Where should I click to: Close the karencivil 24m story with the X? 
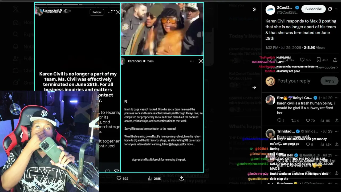201,61
